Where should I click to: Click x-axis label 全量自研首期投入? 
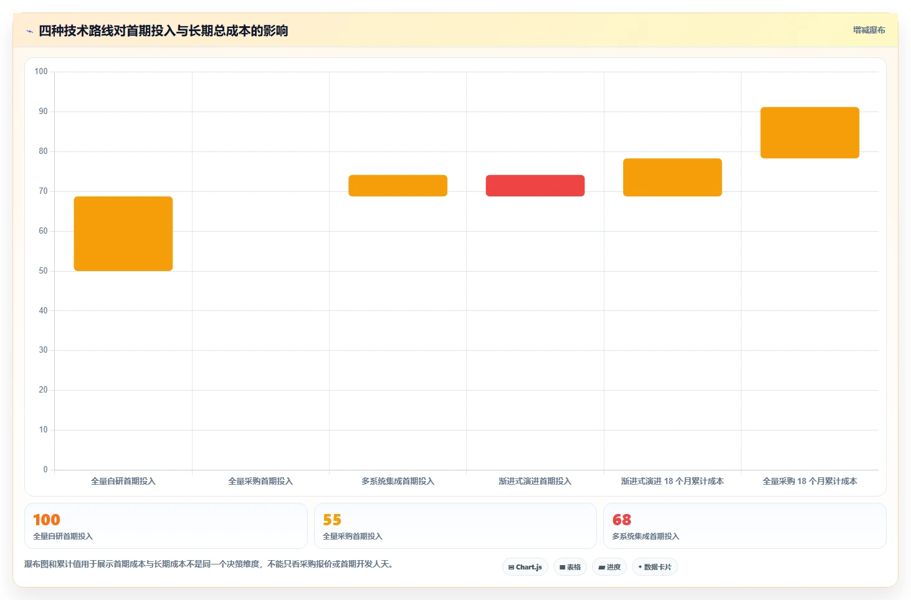(x=123, y=481)
